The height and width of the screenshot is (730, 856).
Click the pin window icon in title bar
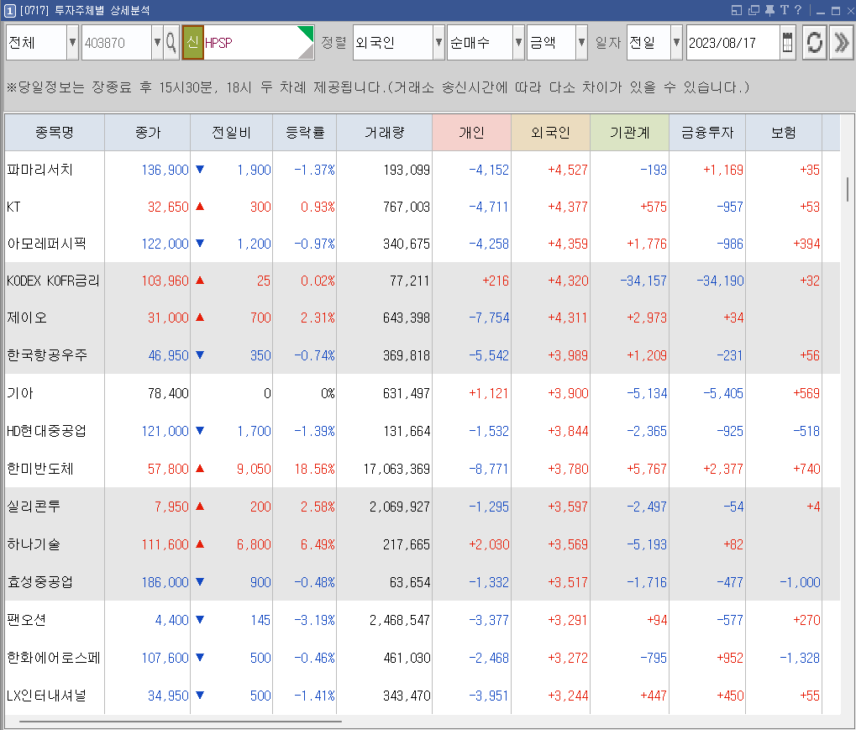[x=769, y=10]
